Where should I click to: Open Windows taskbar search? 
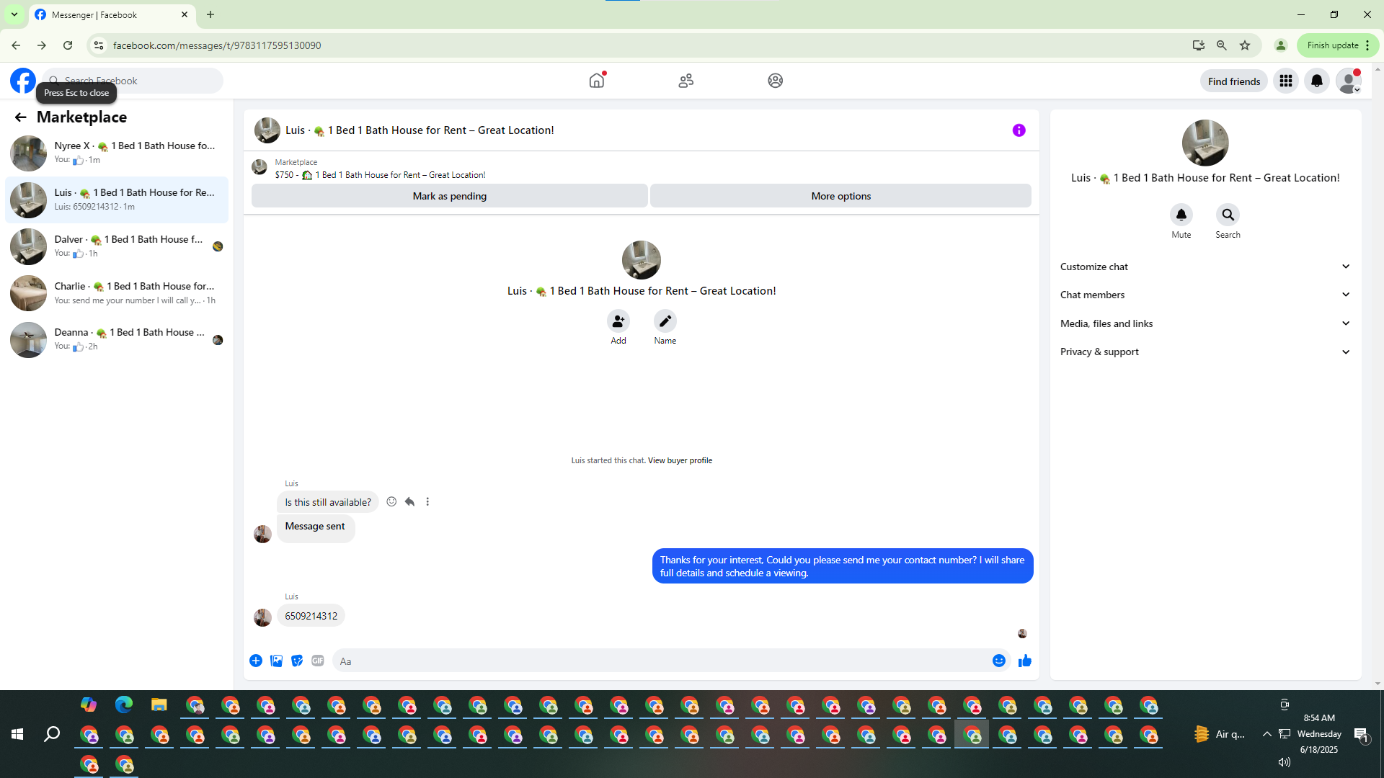coord(52,734)
